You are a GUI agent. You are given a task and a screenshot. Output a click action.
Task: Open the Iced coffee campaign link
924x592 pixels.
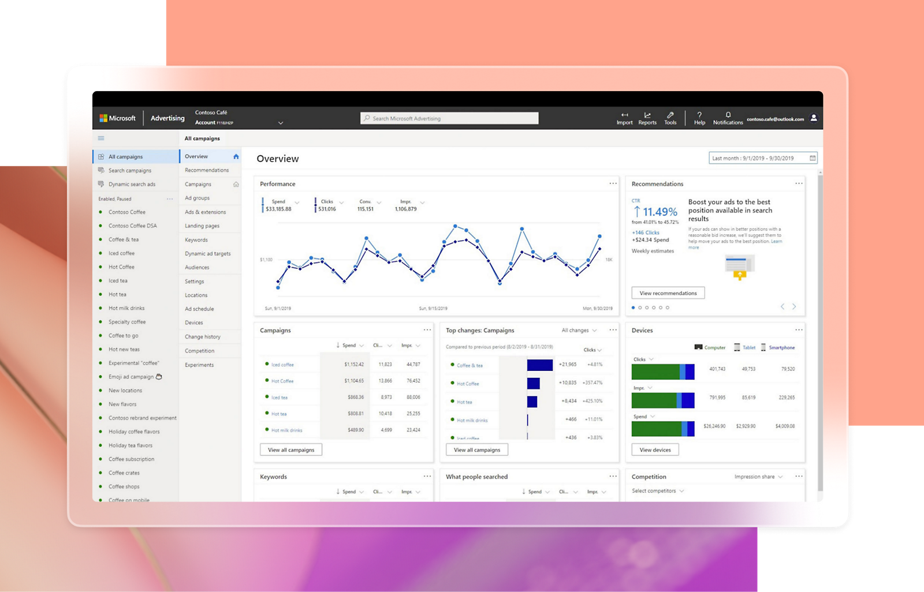[x=282, y=365]
